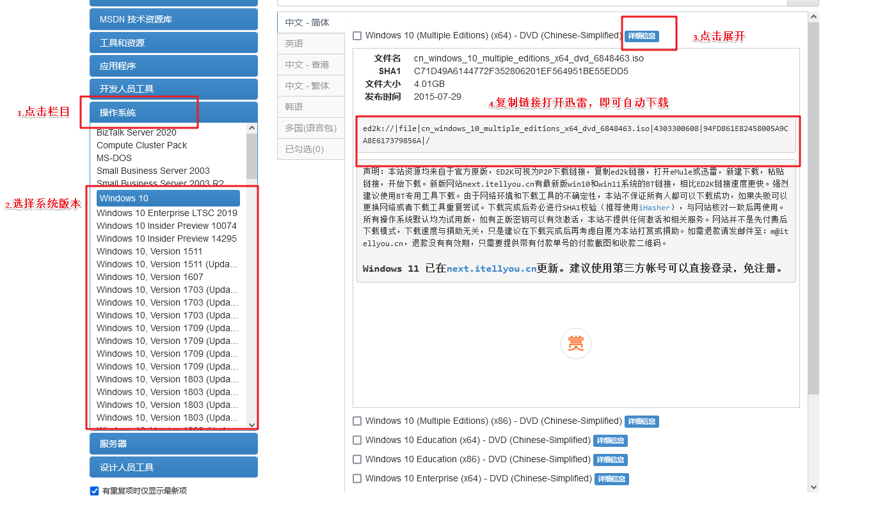871x514 pixels.
Task: Check Windows 10 Education (x86) DVD checkbox
Action: [x=357, y=460]
